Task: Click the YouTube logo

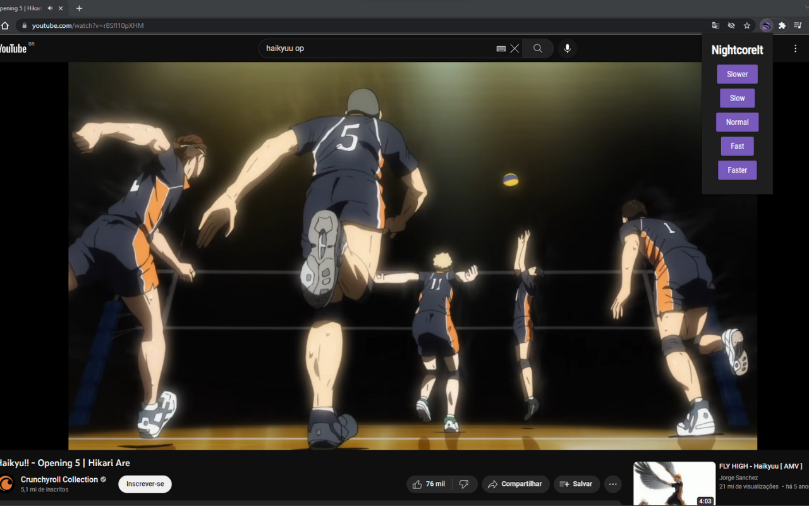Action: pos(14,49)
